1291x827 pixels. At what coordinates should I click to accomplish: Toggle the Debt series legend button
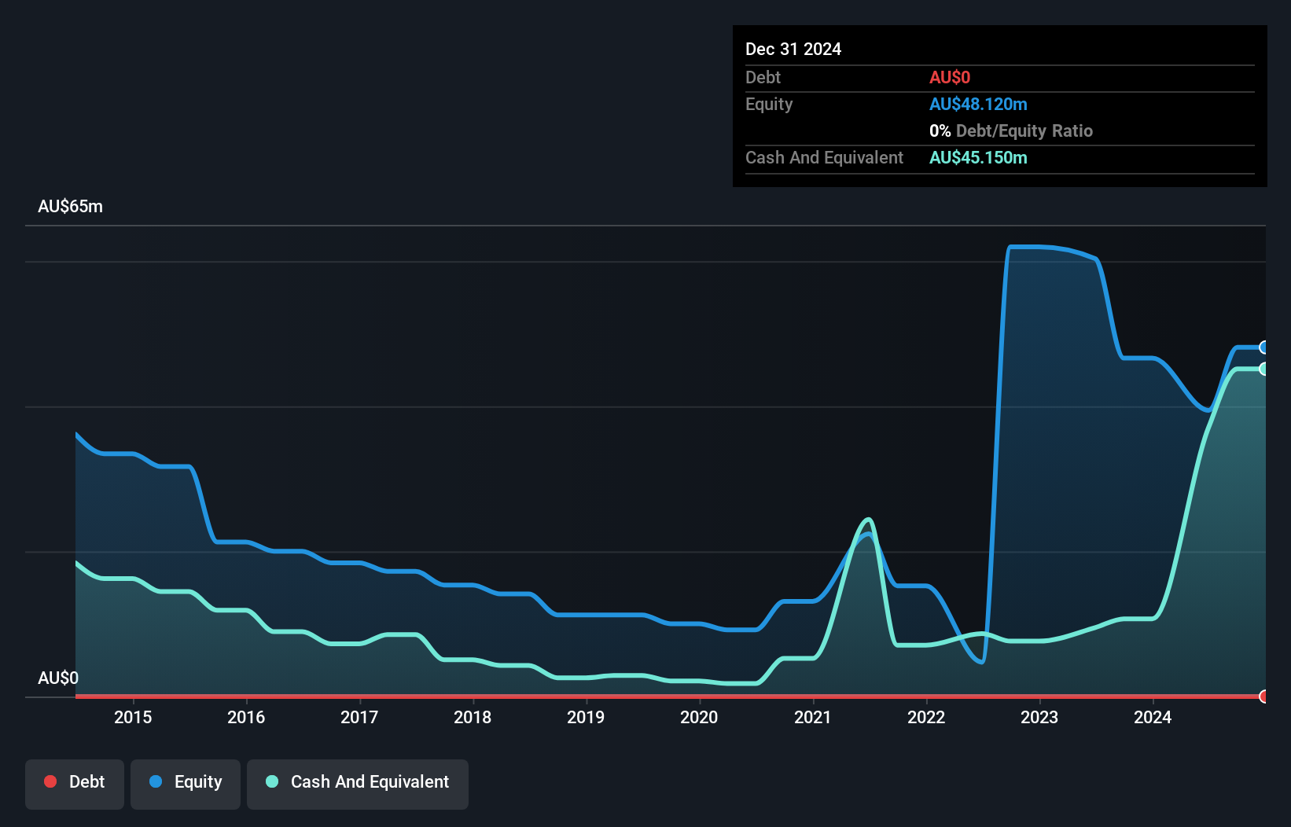[75, 784]
